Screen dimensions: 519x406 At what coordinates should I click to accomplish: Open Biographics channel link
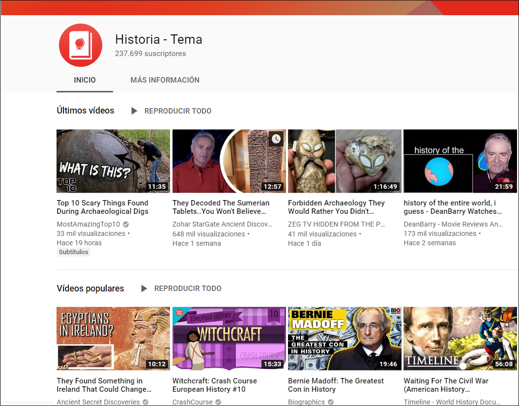tap(307, 402)
